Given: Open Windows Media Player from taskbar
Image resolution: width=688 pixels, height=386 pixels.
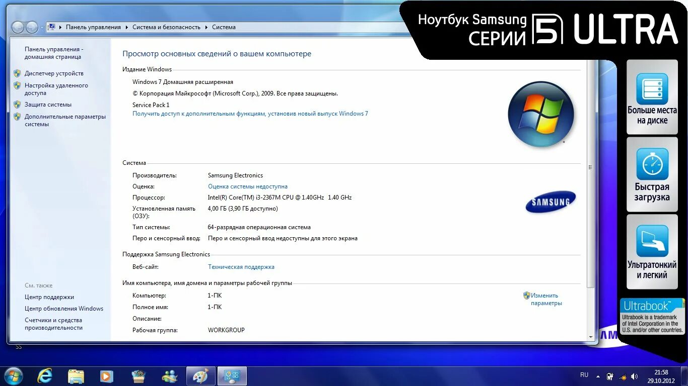Looking at the screenshot, I should (x=106, y=376).
